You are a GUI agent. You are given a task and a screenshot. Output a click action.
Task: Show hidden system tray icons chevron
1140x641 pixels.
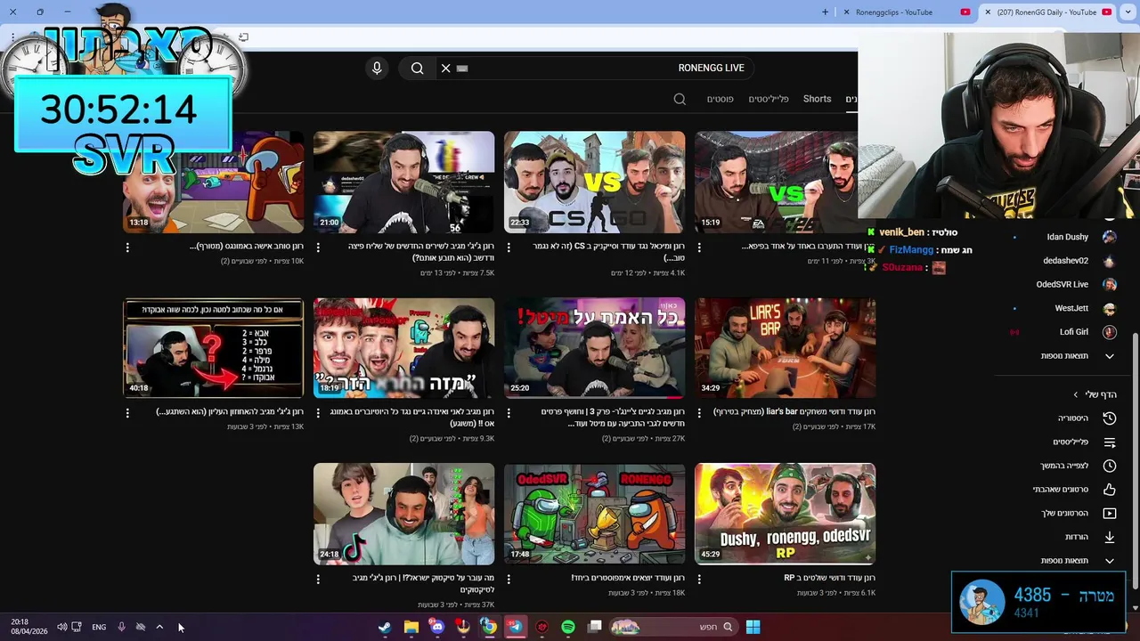(159, 627)
